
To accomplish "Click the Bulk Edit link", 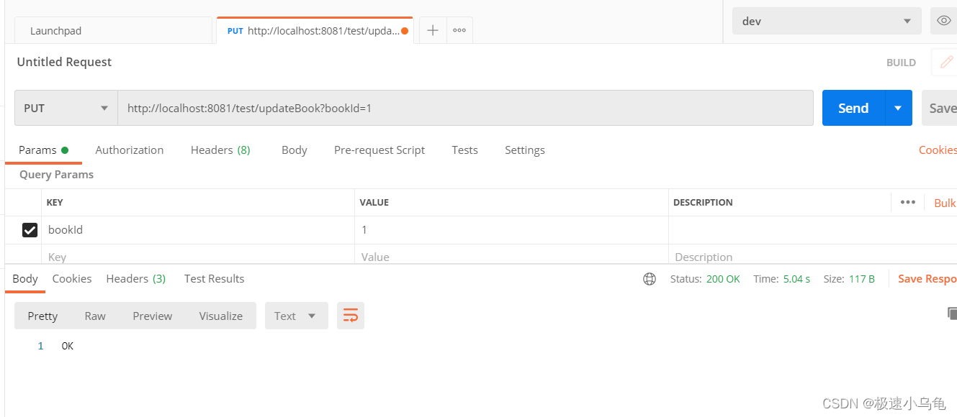I will pos(944,202).
